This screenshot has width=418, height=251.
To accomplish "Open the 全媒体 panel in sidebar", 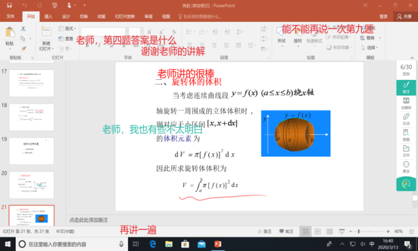I will pos(406,103).
